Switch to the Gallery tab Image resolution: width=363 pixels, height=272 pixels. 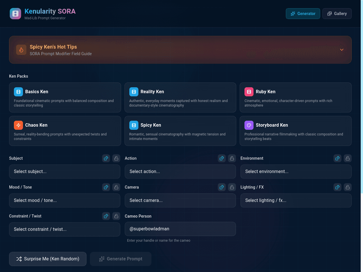click(337, 14)
